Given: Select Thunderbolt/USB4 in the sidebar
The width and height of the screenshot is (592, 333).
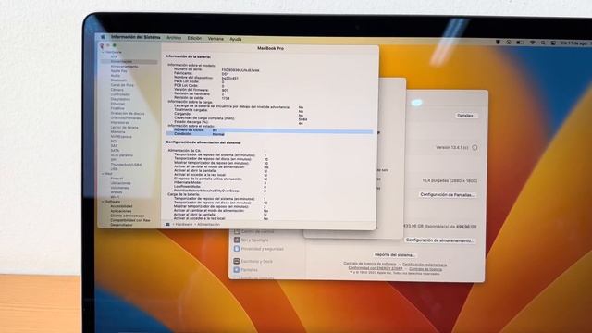Looking at the screenshot, I should coord(126,165).
